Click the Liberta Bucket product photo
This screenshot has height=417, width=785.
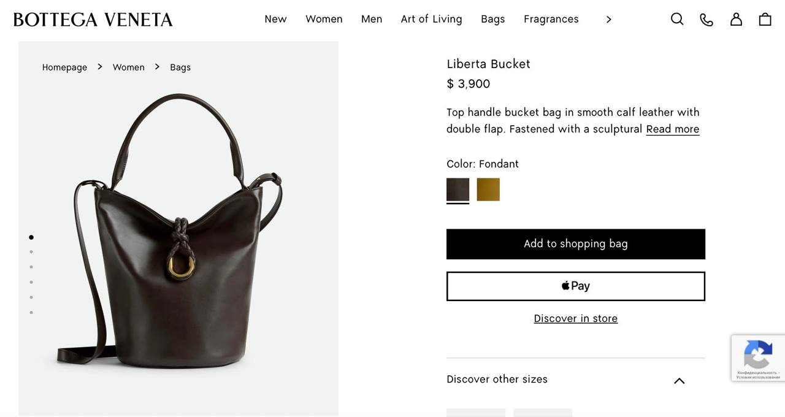click(178, 227)
